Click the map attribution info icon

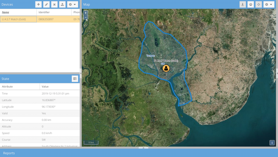click(x=272, y=143)
